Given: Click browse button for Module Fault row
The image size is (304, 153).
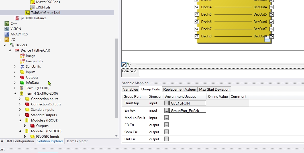Looking at the screenshot, I should (x=166, y=118).
